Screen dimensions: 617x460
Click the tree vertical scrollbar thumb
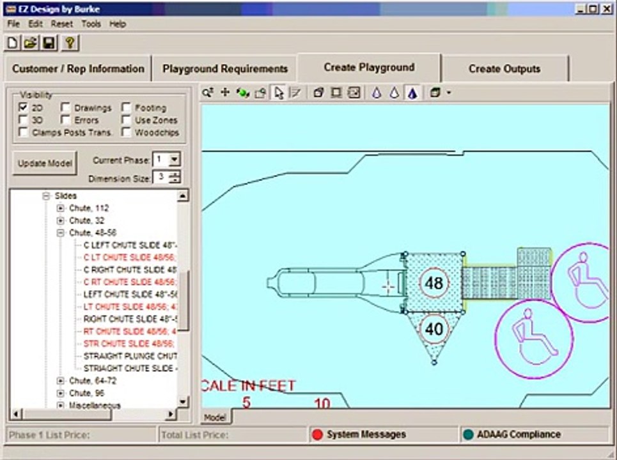(184, 300)
